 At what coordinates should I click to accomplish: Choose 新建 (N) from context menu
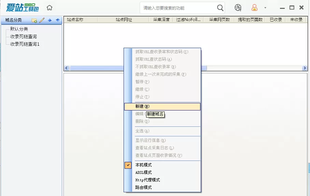[x=162, y=106]
